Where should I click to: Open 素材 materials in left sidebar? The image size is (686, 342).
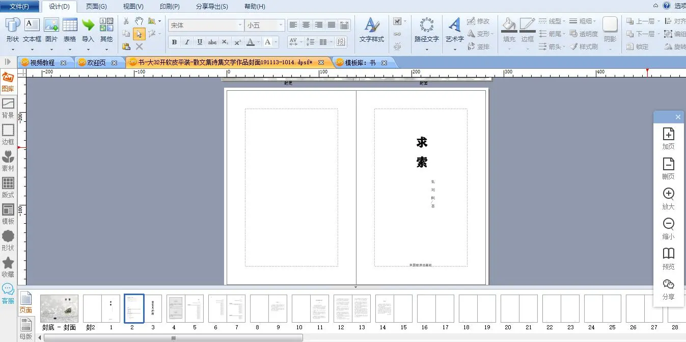8,162
